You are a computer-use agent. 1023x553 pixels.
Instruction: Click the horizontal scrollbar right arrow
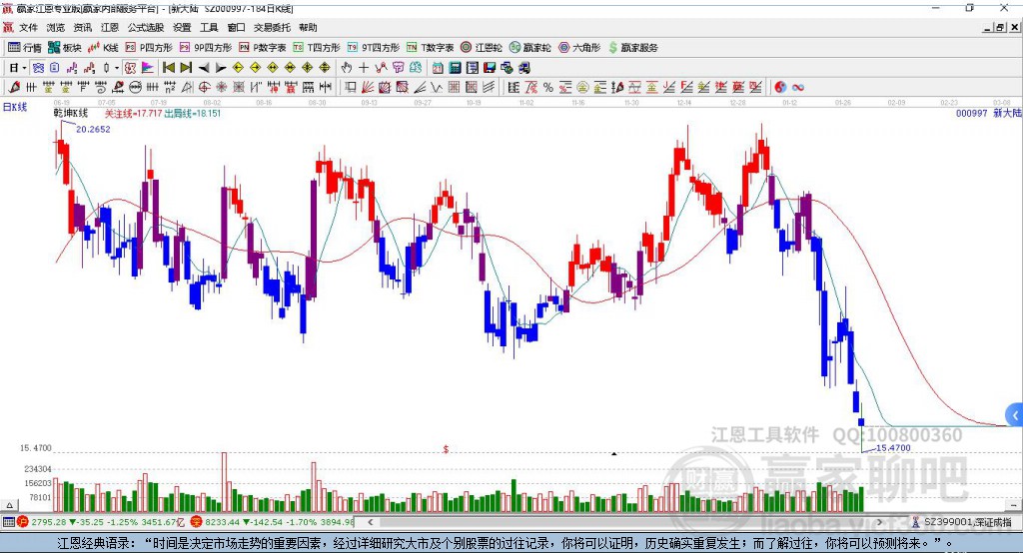tap(879, 522)
